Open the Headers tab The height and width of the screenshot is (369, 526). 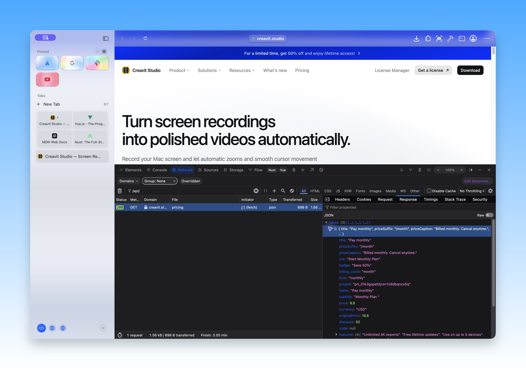[342, 199]
